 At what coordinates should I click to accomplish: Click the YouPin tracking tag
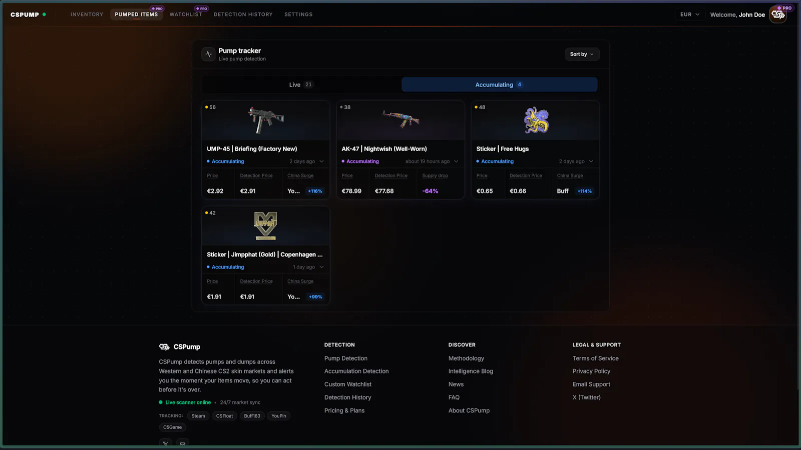[279, 416]
